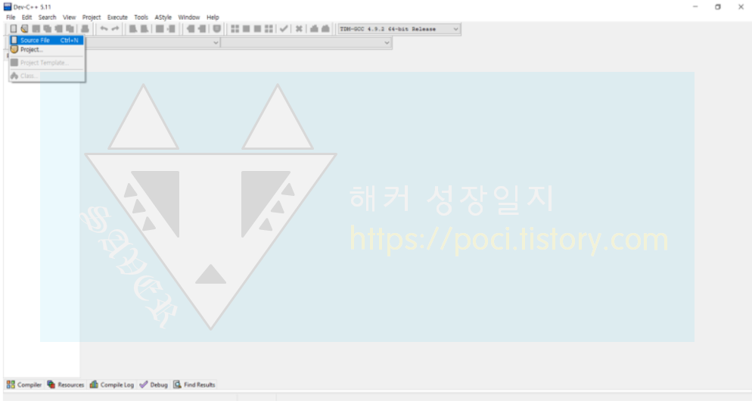Restore down the Dev-C++ window
752x407 pixels.
(717, 7)
